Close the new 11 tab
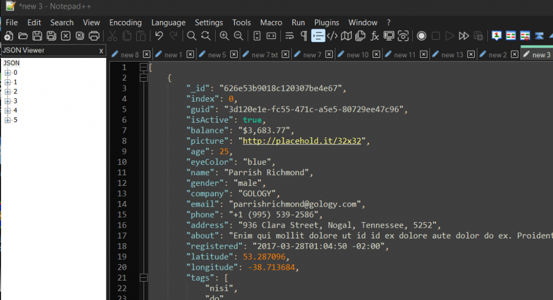Screen dimensions: 553x300 (x=424, y=55)
